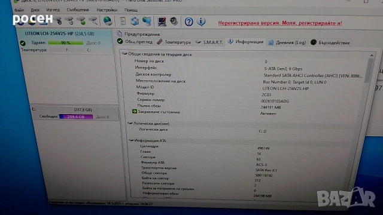Image resolution: width=383 pixels, height=215 pixels.
Task: Collapse the Общи сведения за твърдия диск section
Action: [124, 54]
